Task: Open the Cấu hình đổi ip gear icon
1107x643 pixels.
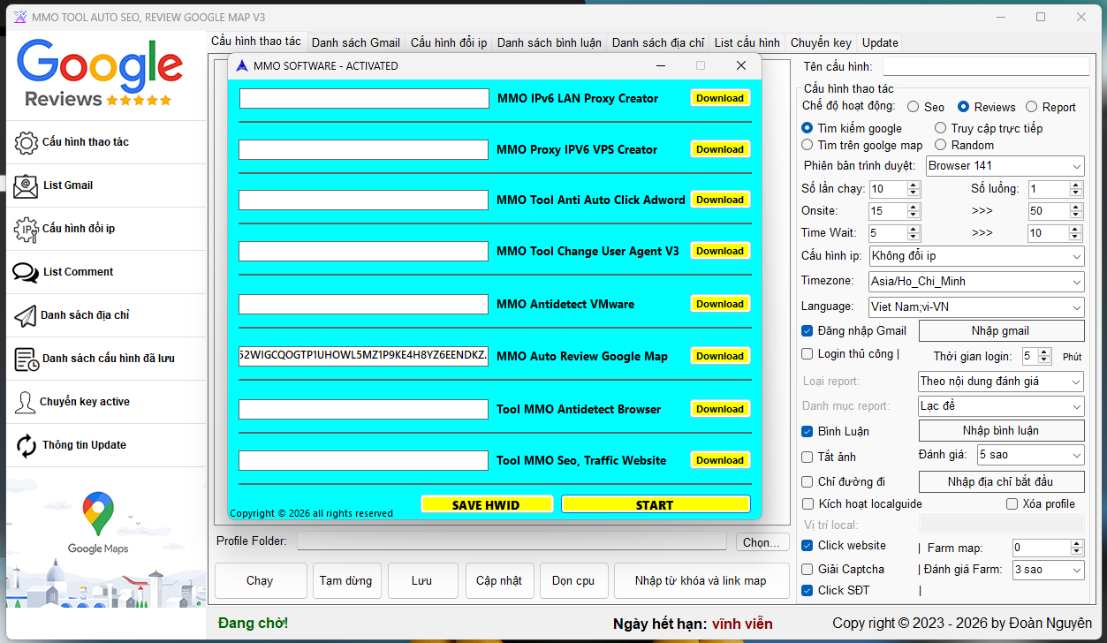Action: 26,229
